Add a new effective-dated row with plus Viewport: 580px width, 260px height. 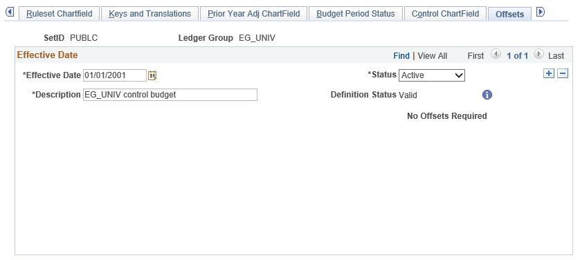(x=549, y=73)
